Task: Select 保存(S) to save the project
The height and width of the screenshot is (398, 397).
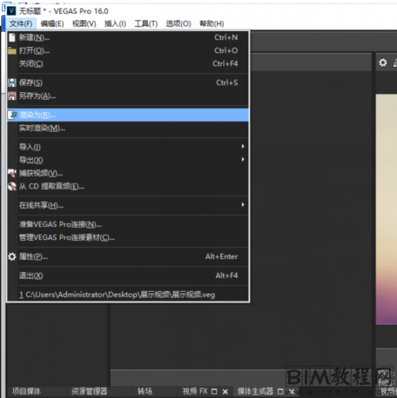Action: pyautogui.click(x=128, y=82)
